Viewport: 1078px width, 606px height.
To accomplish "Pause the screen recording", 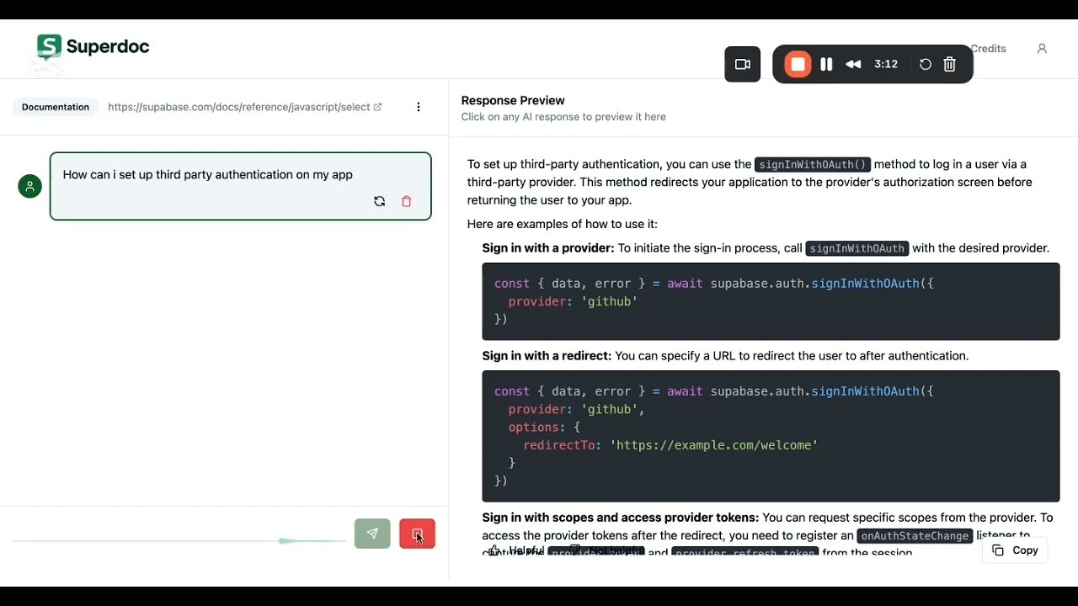I will pyautogui.click(x=826, y=64).
